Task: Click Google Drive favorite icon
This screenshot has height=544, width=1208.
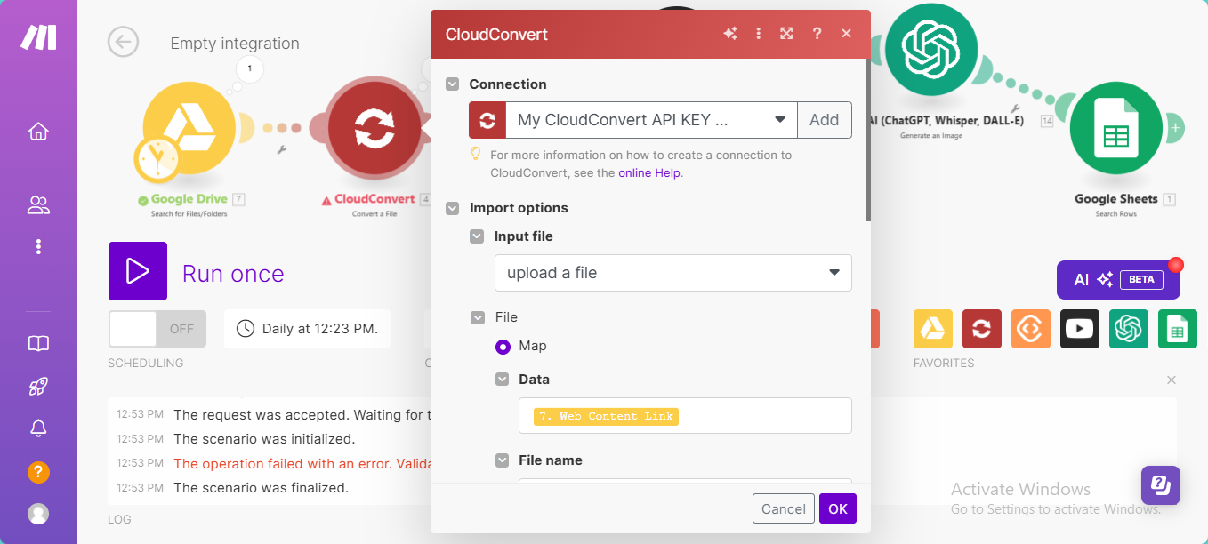Action: (x=933, y=329)
